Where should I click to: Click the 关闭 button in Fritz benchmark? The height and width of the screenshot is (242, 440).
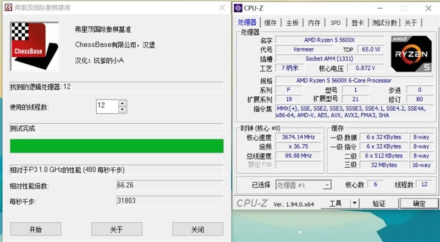(198, 229)
